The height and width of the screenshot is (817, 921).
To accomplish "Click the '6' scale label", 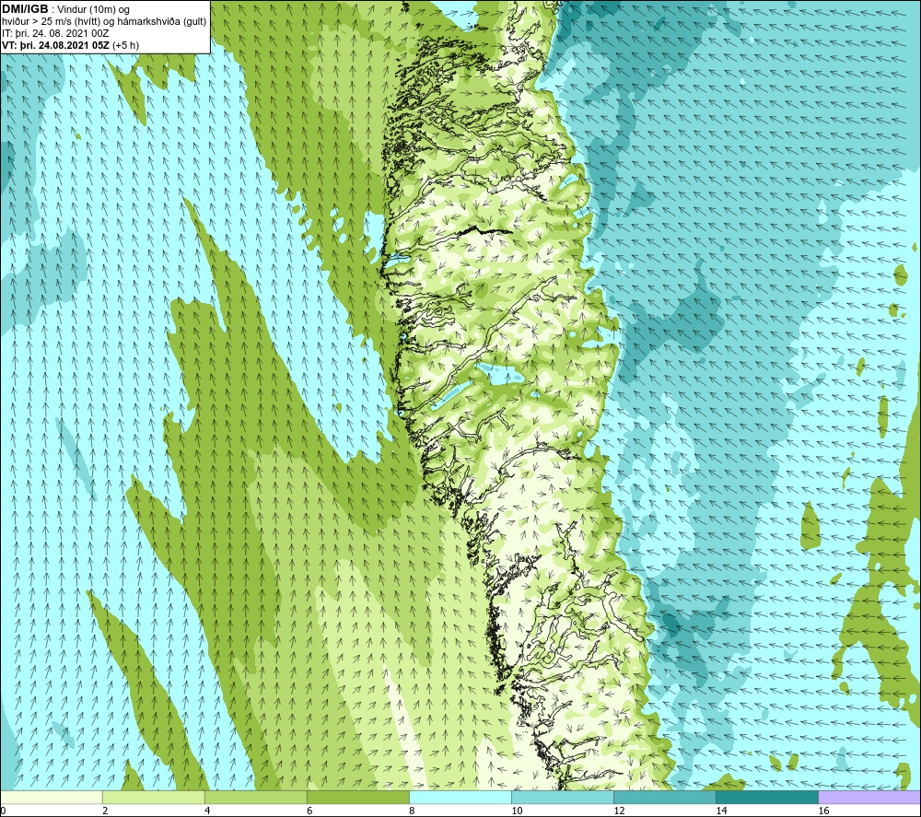I will point(309,811).
